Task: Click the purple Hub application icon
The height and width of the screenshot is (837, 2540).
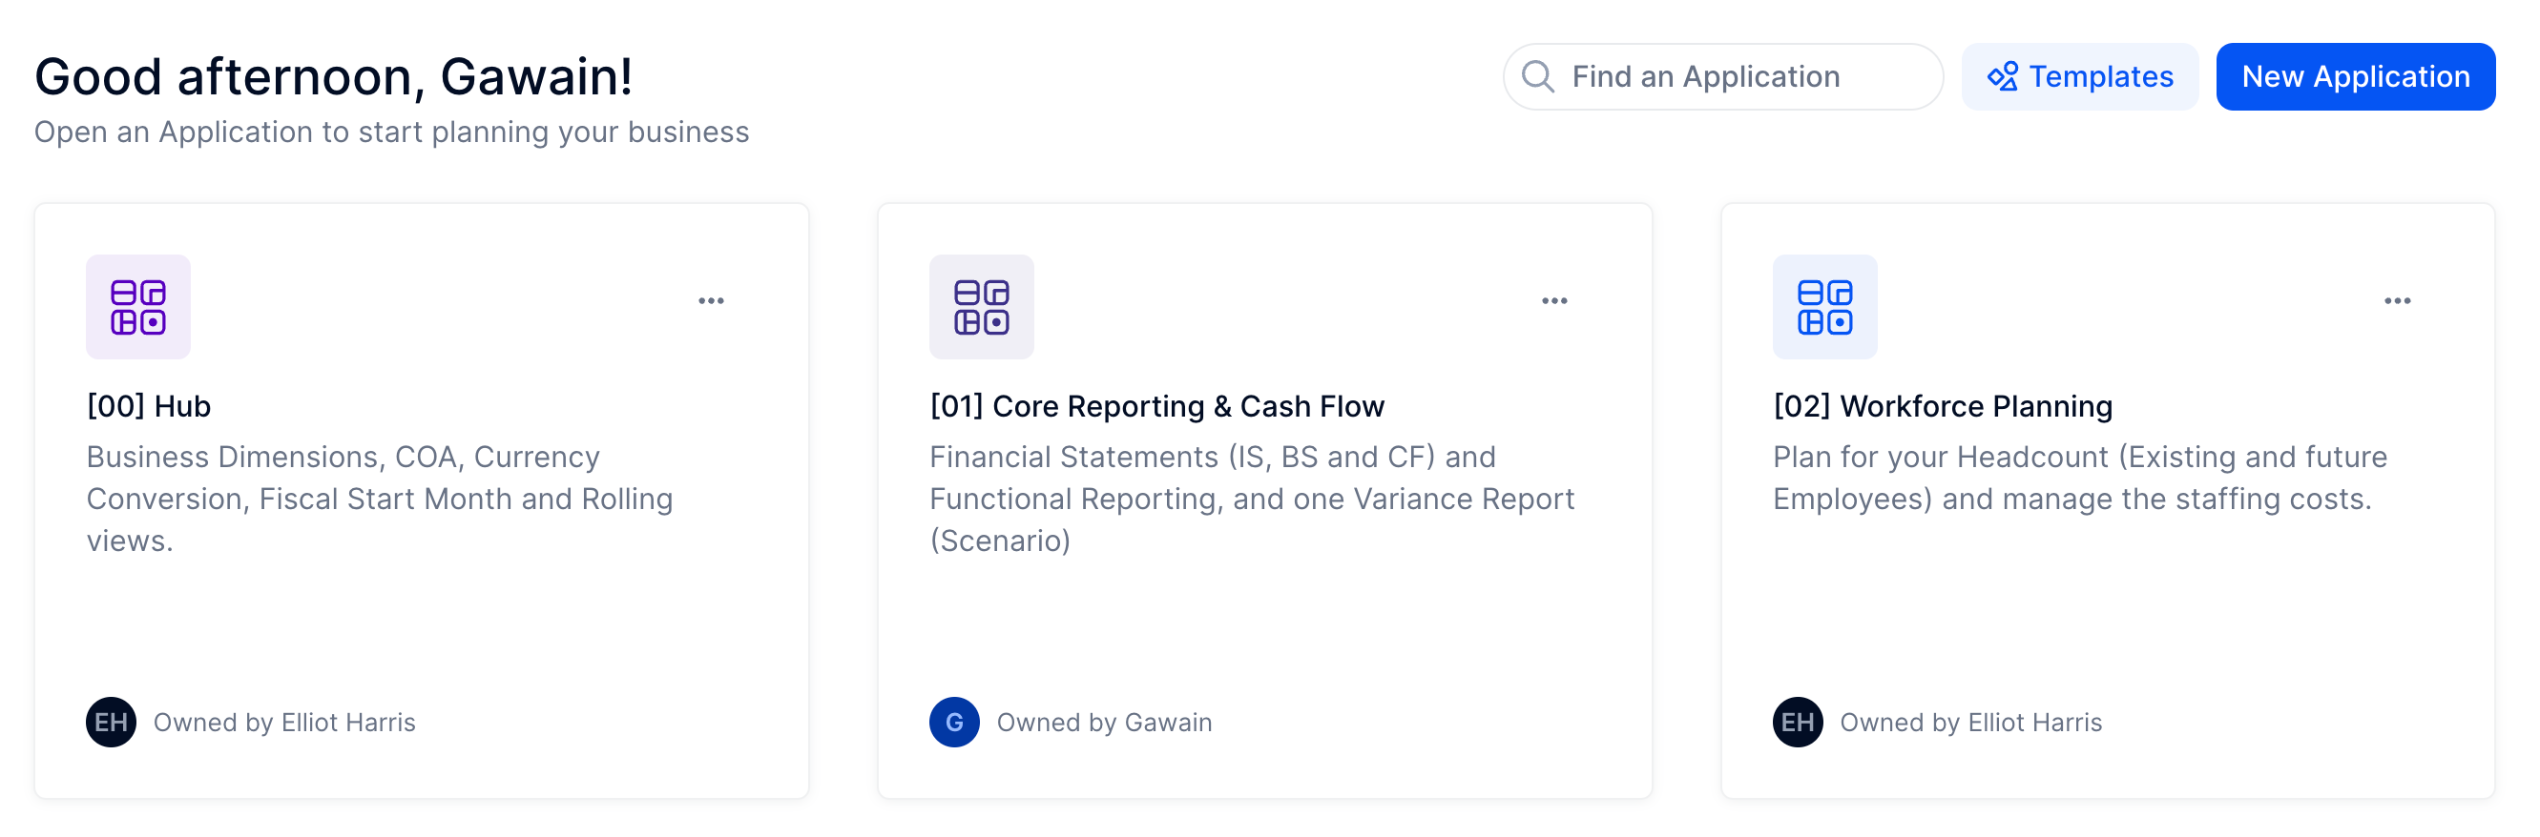Action: pyautogui.click(x=138, y=306)
